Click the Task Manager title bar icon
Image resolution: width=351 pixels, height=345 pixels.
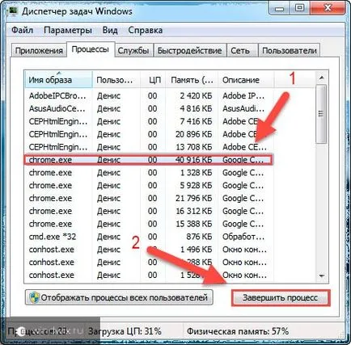click(x=12, y=11)
